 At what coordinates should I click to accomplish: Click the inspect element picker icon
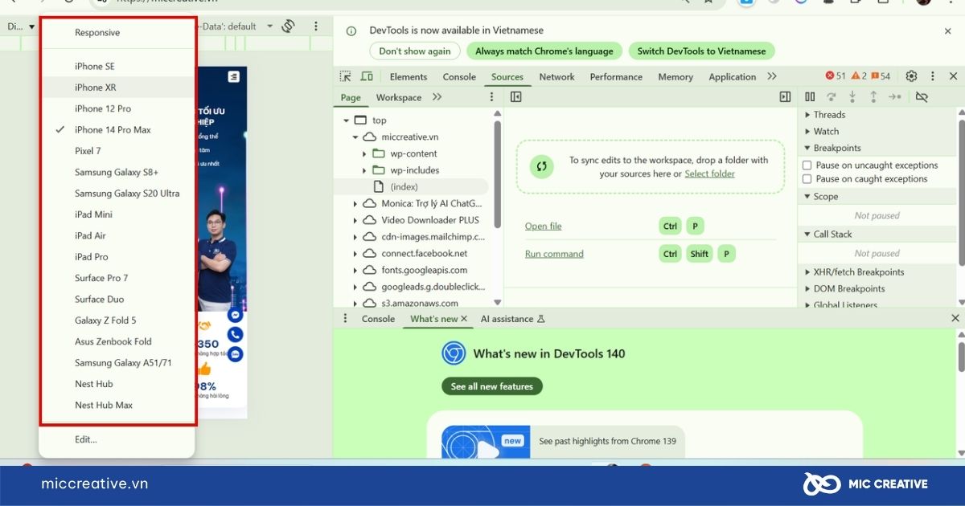pyautogui.click(x=346, y=77)
